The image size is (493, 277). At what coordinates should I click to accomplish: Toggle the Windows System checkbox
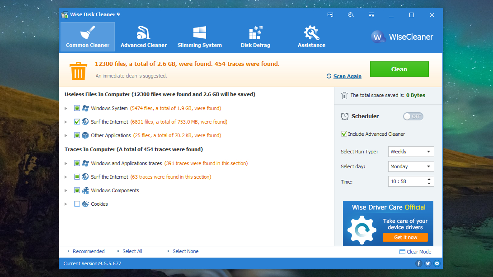[77, 108]
